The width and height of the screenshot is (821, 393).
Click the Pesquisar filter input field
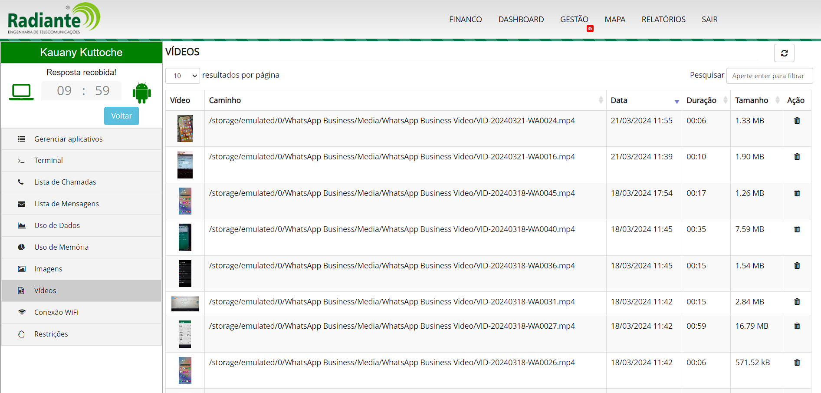(x=769, y=76)
